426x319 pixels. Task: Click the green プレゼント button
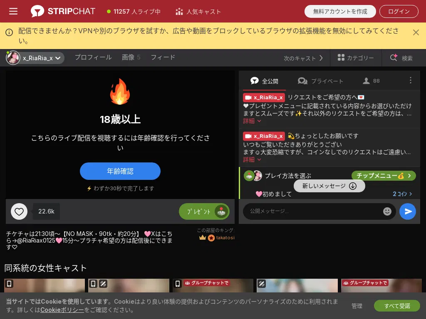pos(204,211)
